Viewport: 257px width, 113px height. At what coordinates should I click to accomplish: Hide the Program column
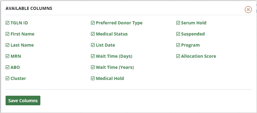[x=178, y=45]
